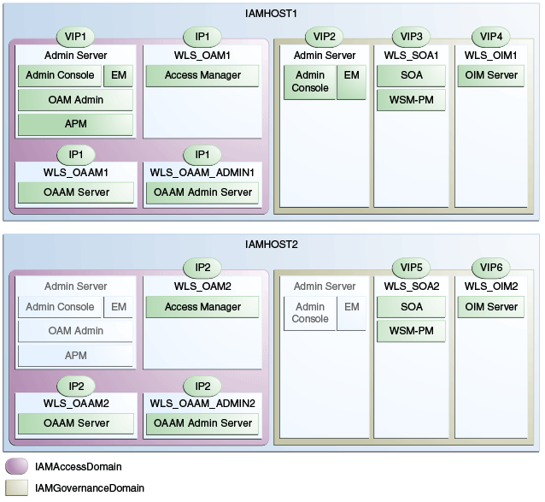Click the WLS_OAM1 server label
This screenshot has width=545, height=502.
point(202,56)
